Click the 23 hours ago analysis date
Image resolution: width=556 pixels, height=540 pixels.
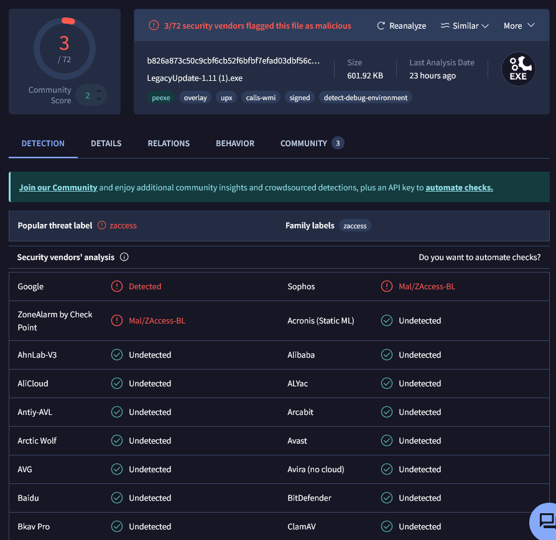click(433, 75)
